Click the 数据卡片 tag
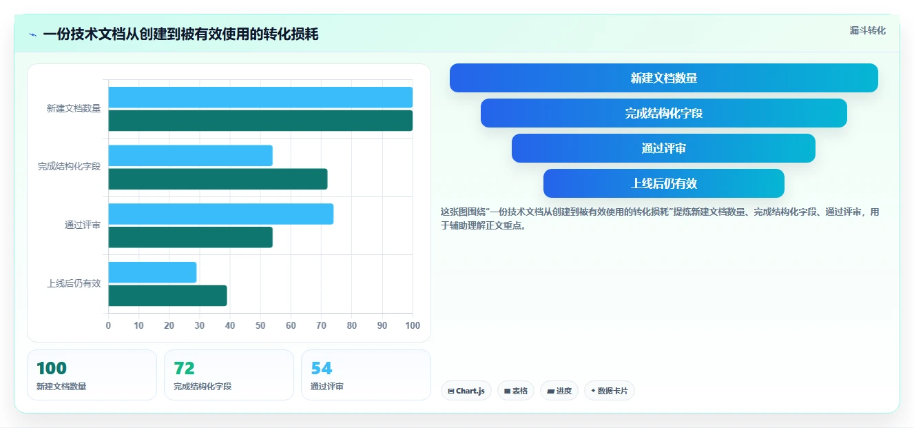 pos(609,391)
